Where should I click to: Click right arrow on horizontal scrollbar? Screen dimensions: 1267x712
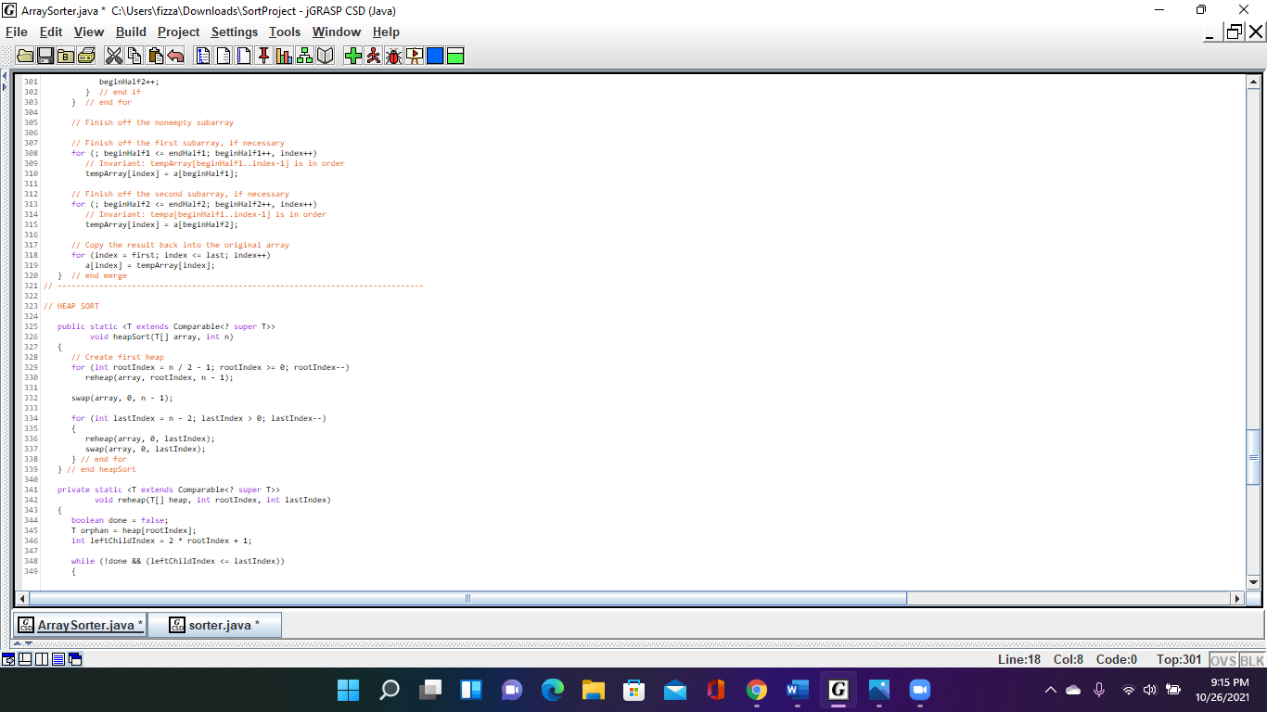click(x=1237, y=599)
